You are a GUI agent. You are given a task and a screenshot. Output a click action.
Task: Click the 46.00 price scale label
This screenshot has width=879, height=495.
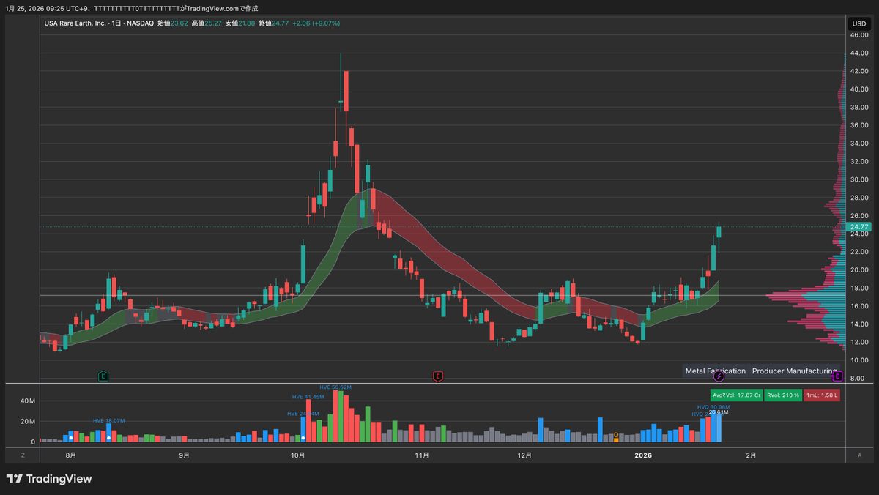(859, 35)
